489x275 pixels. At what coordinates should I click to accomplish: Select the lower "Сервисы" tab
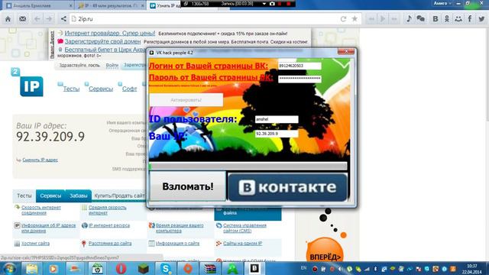[x=50, y=196]
